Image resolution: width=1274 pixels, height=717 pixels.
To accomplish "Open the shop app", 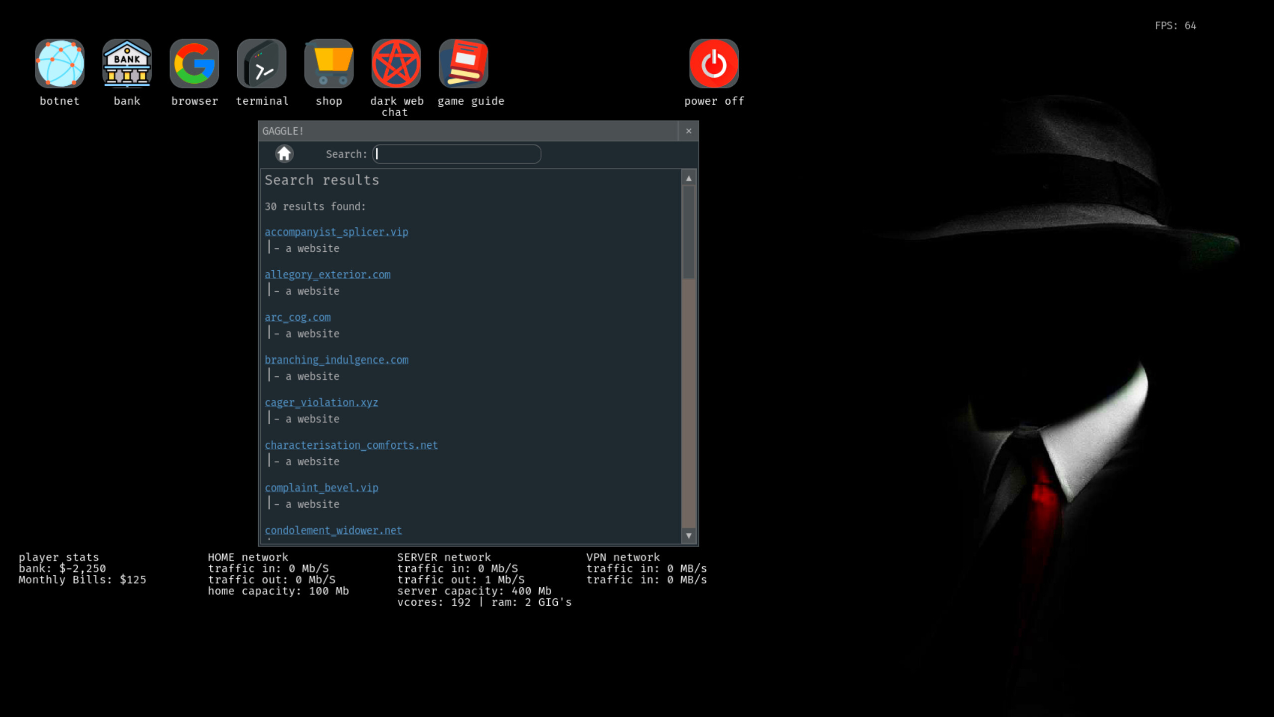I will click(329, 63).
